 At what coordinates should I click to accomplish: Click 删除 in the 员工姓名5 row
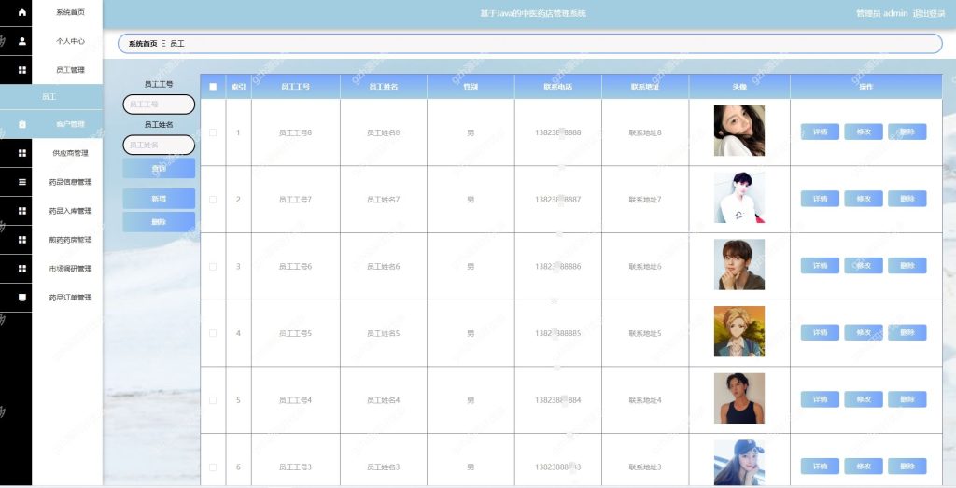click(x=907, y=333)
